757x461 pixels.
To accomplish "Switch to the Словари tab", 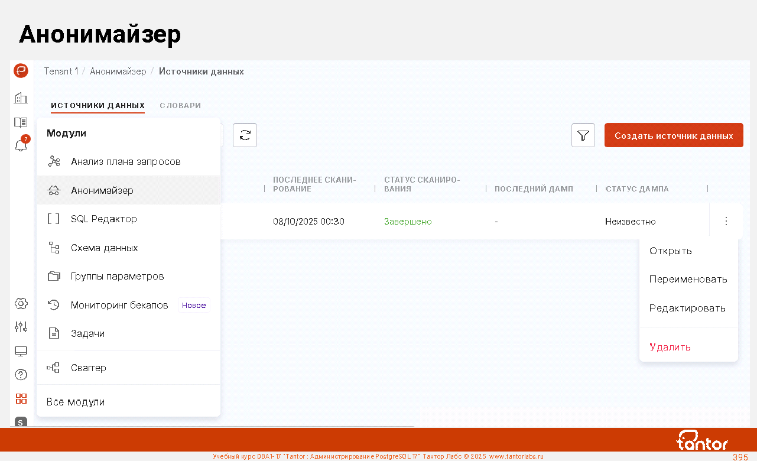I will click(180, 106).
